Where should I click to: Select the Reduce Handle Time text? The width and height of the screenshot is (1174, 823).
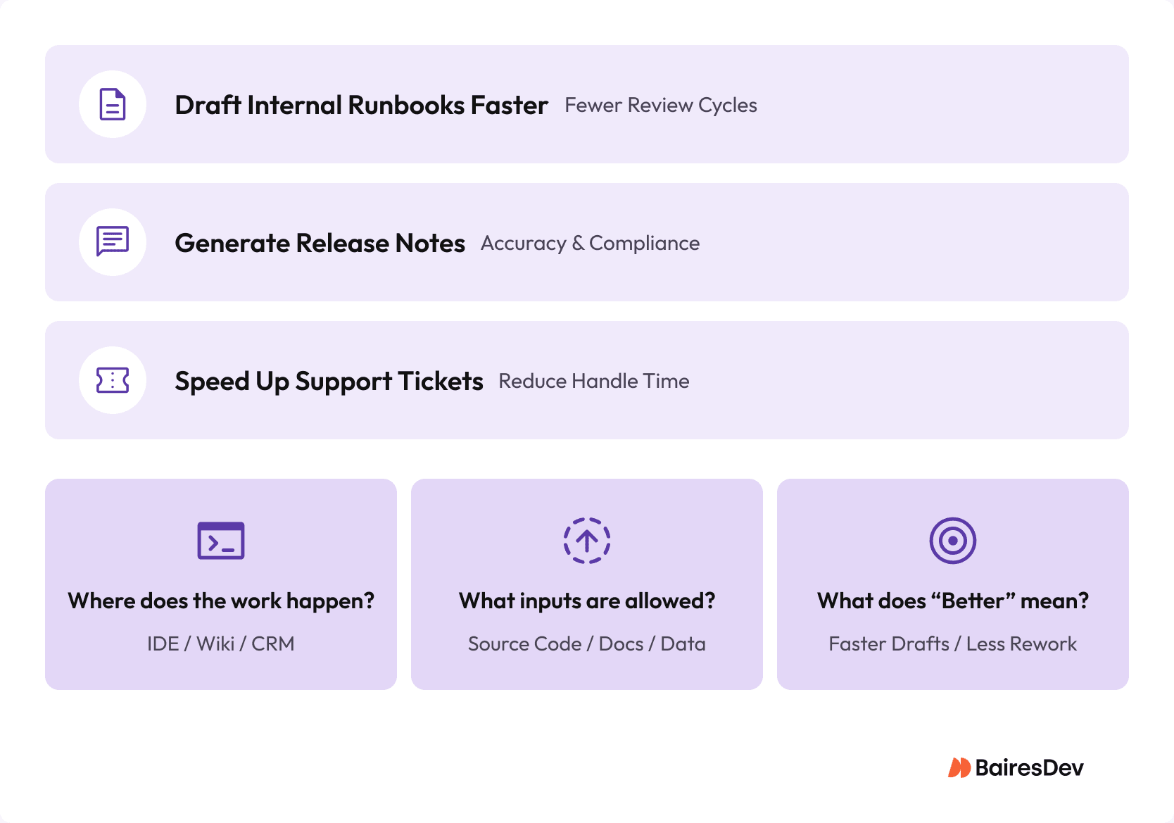[594, 381]
